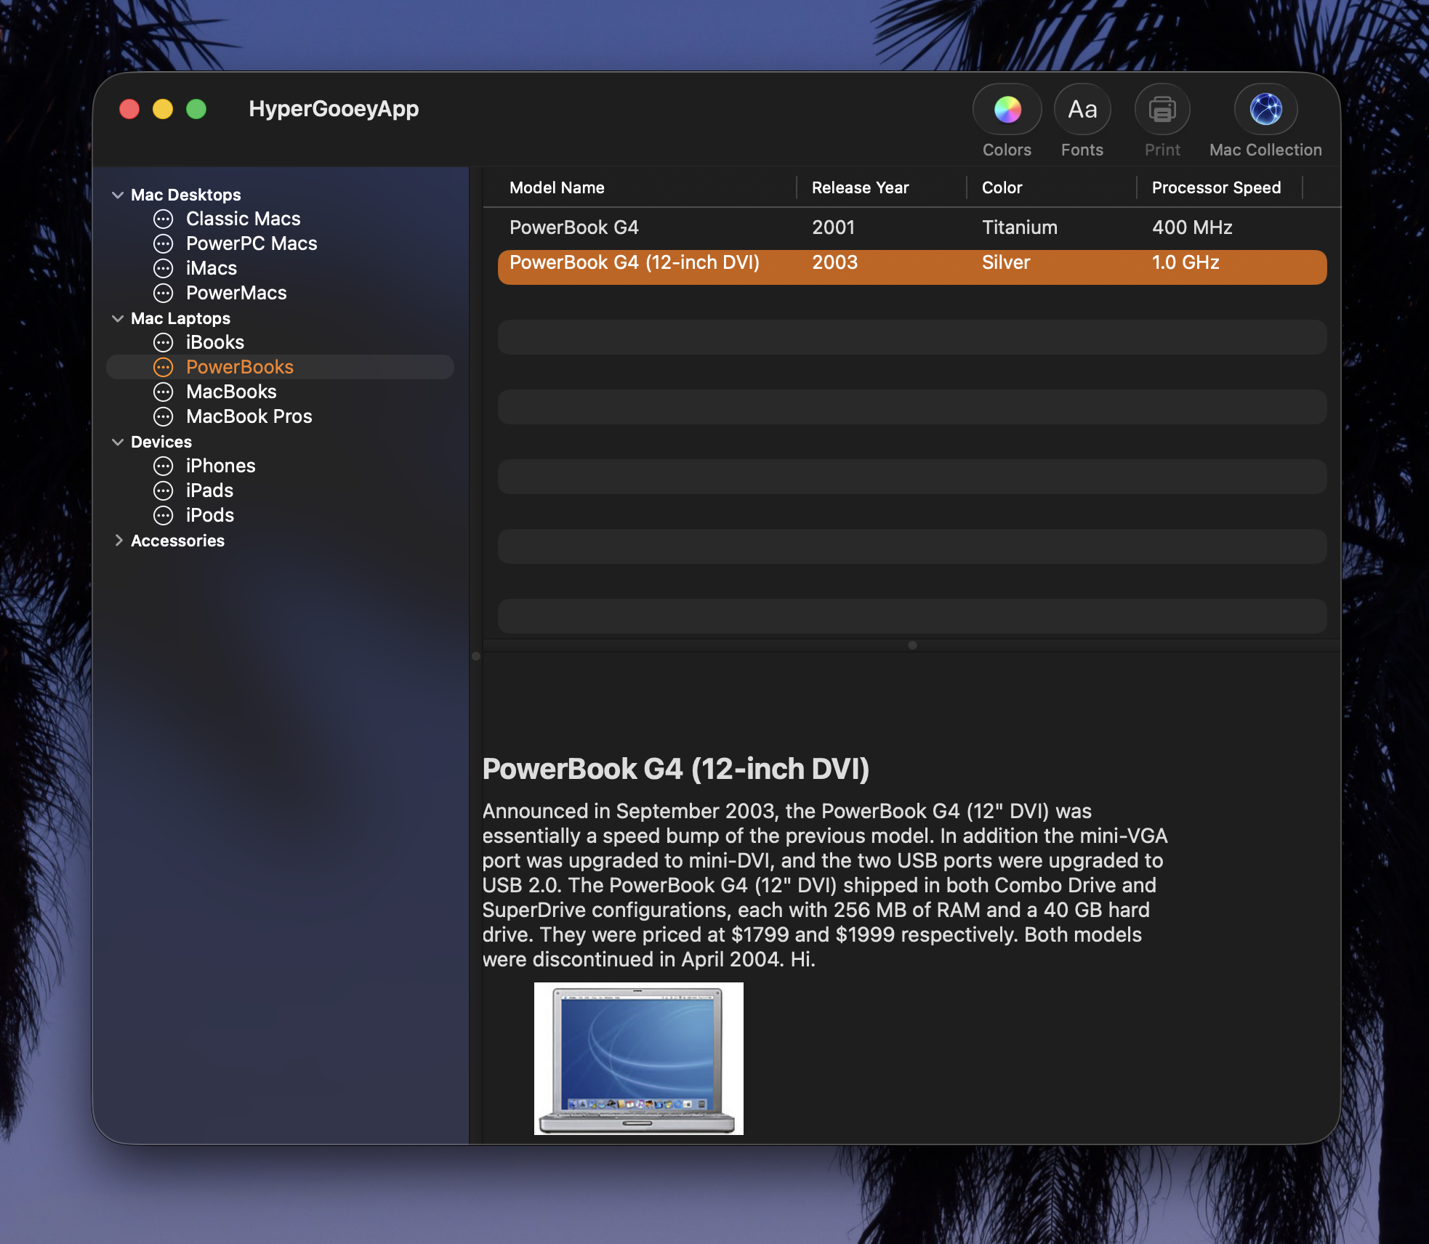The image size is (1429, 1244).
Task: Click the sidebar split divider handle dot
Action: click(x=476, y=656)
